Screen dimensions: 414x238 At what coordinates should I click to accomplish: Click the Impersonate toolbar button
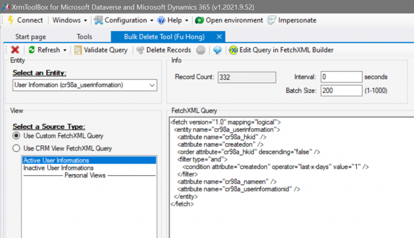[x=292, y=21]
